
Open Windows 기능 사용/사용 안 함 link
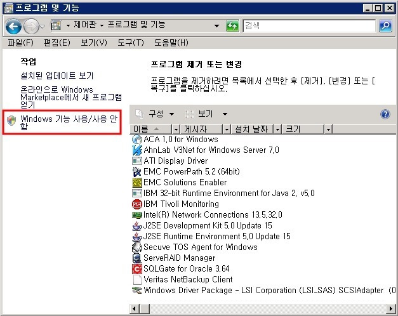69,122
